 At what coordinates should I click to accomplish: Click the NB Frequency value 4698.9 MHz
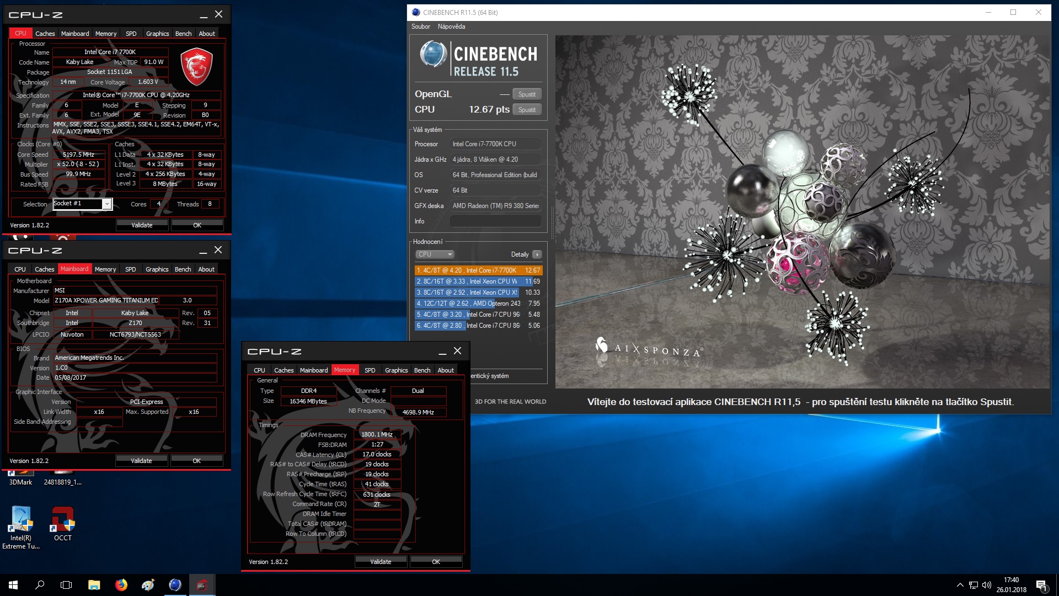[418, 412]
